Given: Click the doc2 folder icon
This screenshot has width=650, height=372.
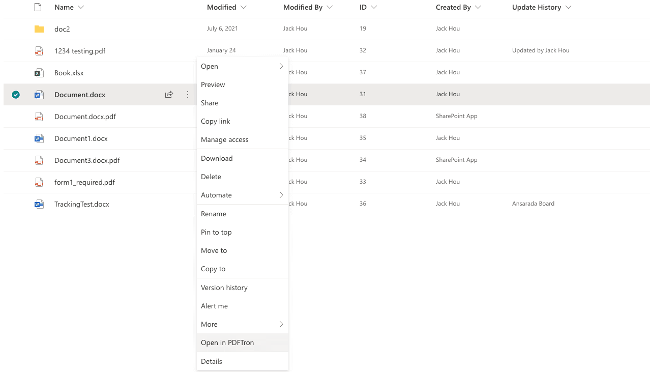Looking at the screenshot, I should [x=39, y=29].
